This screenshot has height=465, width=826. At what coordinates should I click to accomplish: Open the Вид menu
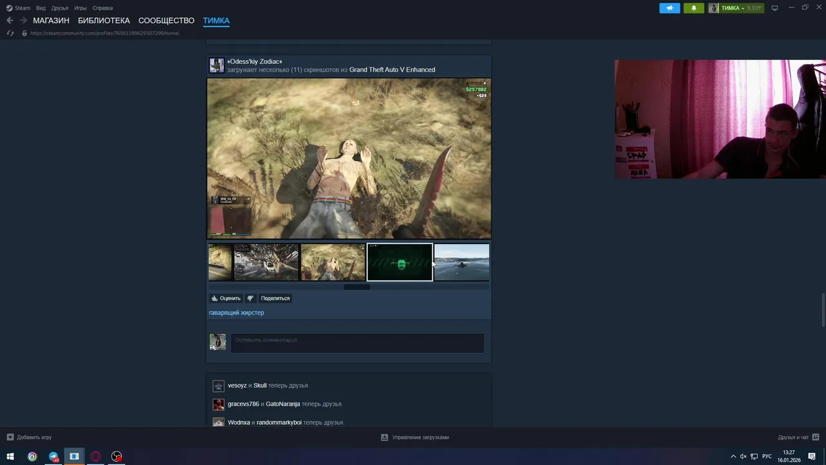coord(41,8)
